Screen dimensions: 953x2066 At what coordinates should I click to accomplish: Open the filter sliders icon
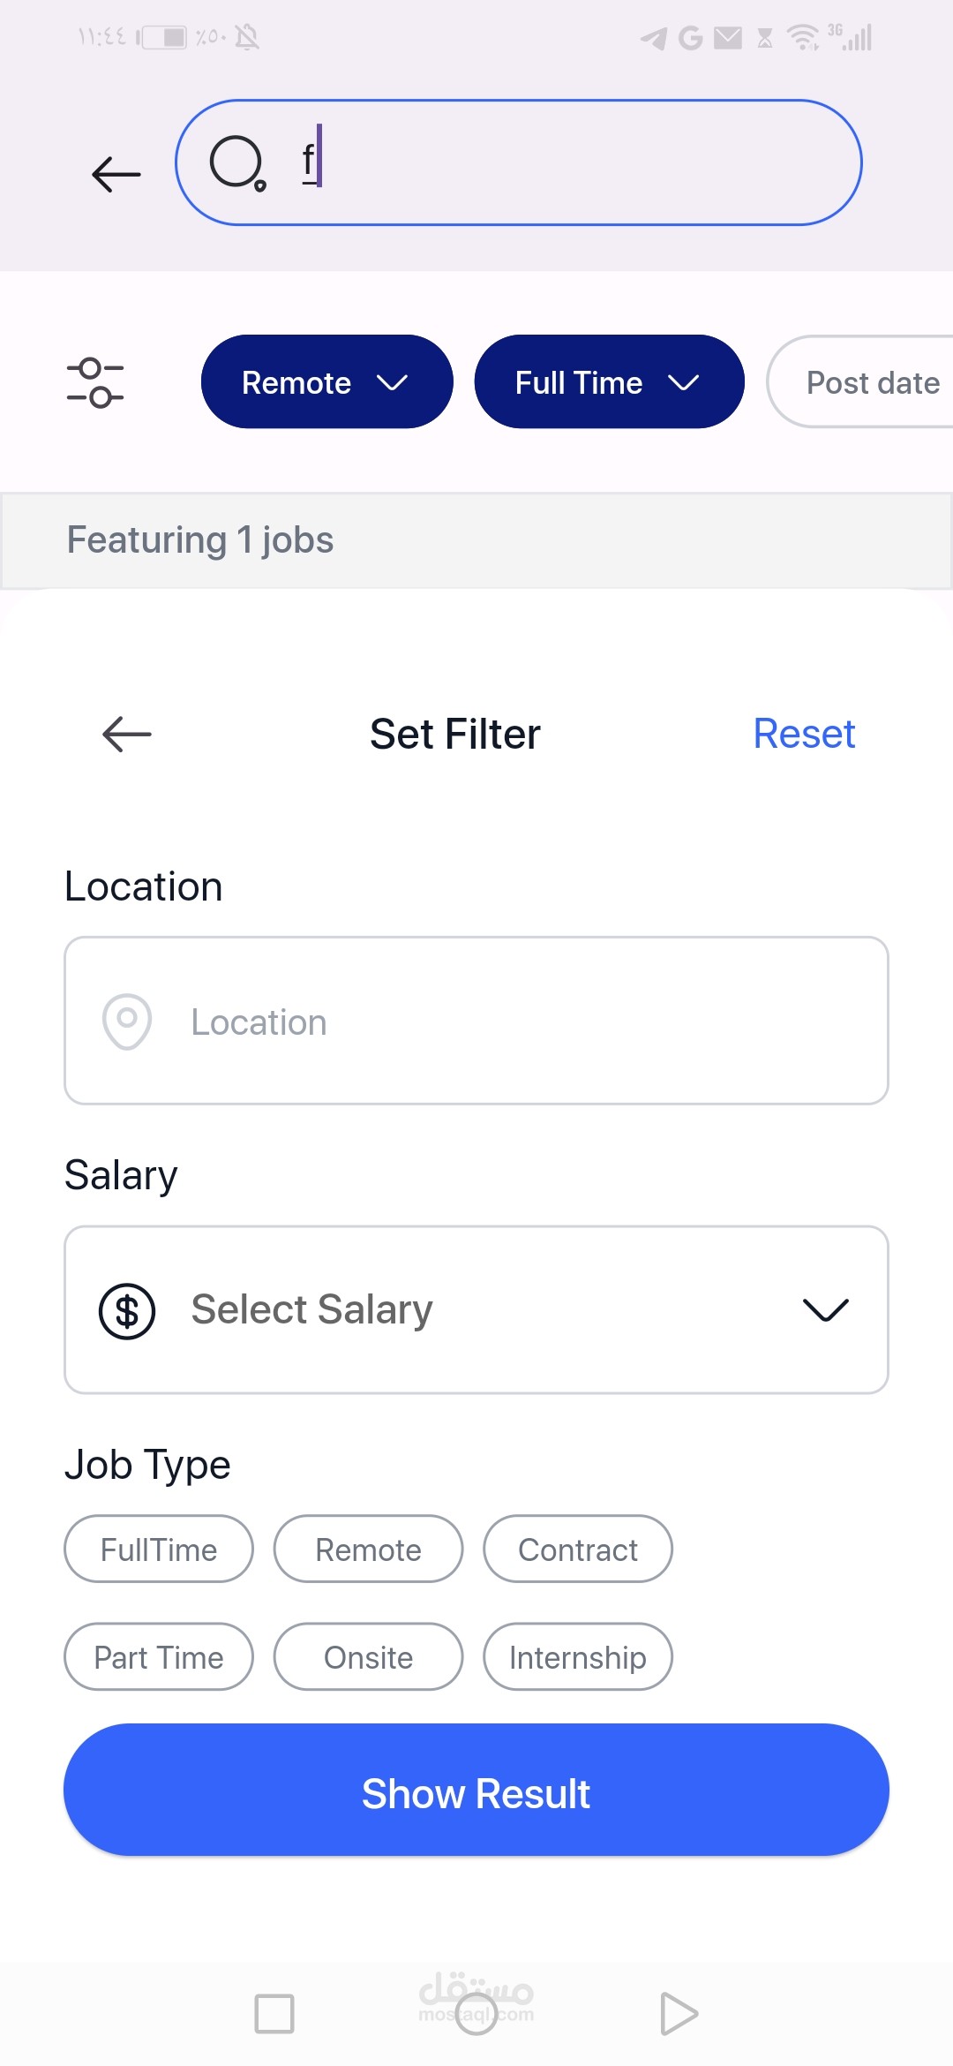(x=95, y=382)
